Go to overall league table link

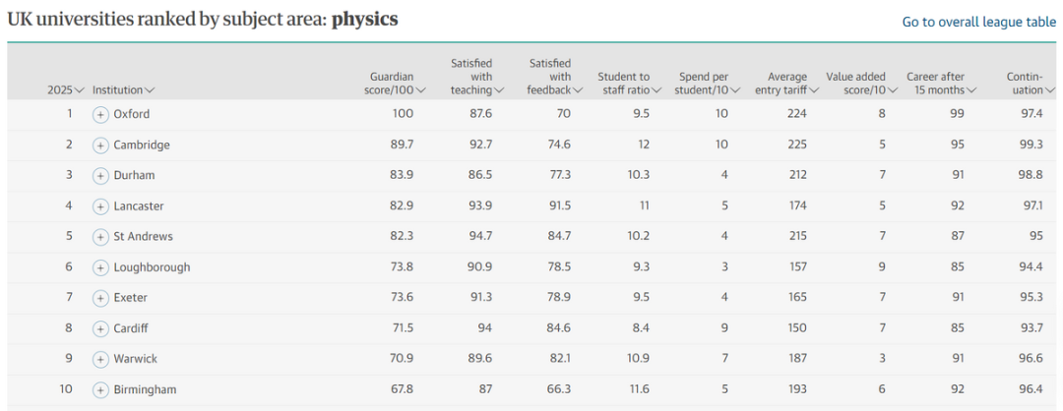tap(978, 22)
